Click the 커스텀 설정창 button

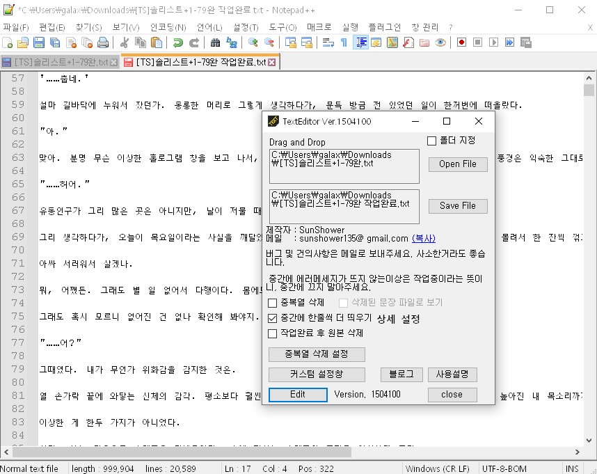[x=317, y=374]
